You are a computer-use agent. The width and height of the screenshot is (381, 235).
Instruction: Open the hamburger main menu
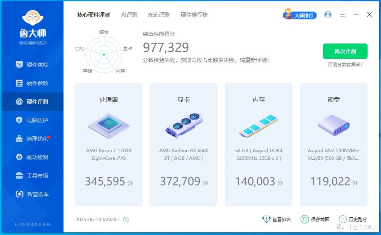[x=342, y=15]
